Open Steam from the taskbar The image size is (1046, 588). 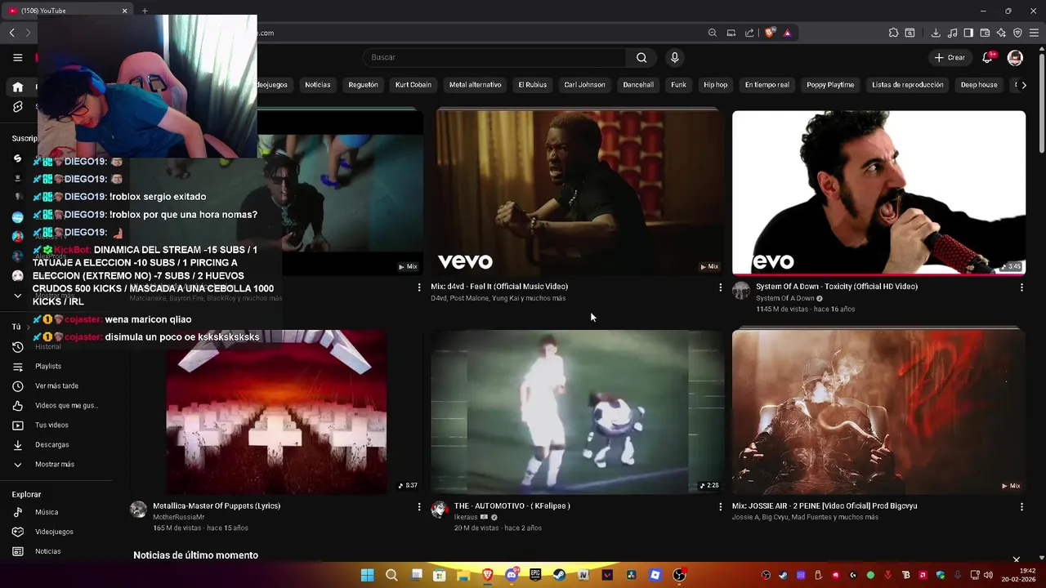(559, 575)
